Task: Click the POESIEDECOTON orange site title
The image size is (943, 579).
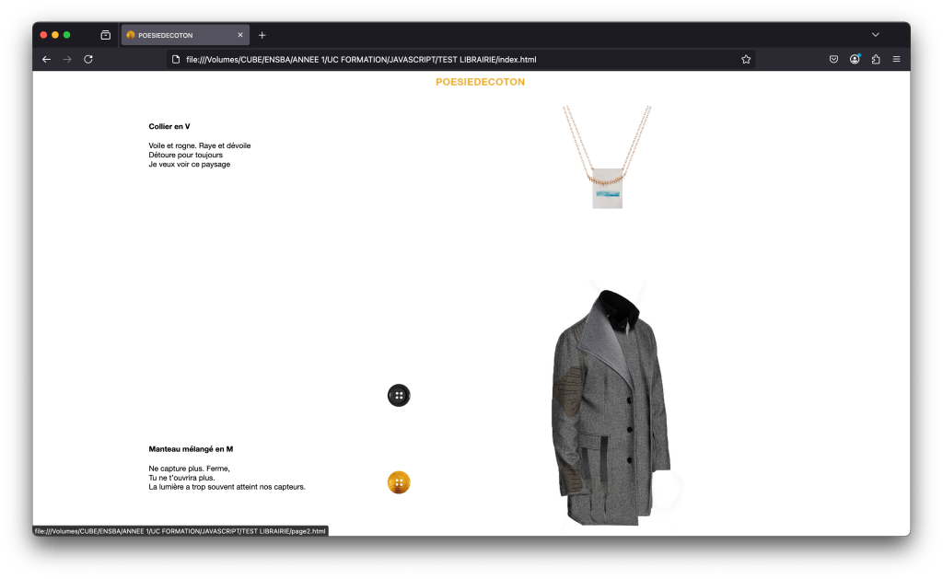Action: tap(480, 82)
